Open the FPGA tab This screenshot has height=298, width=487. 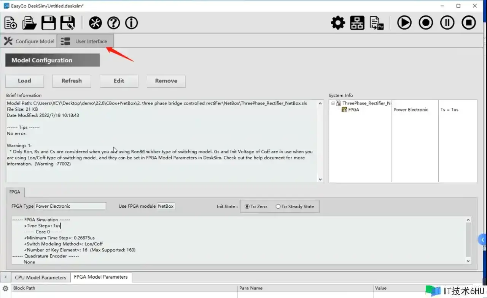pos(15,192)
